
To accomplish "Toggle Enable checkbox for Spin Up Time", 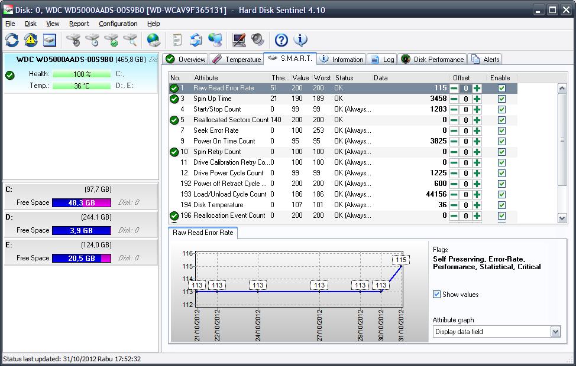I will [x=501, y=99].
